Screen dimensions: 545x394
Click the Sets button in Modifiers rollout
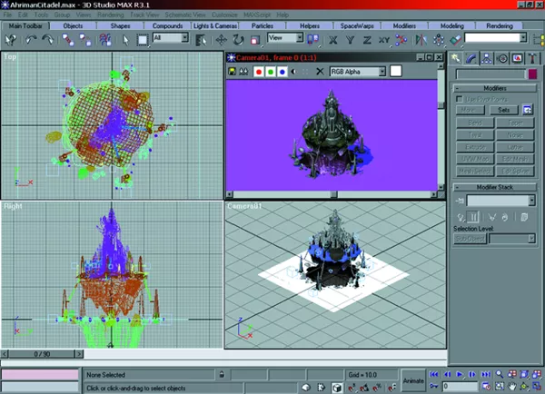tap(503, 110)
